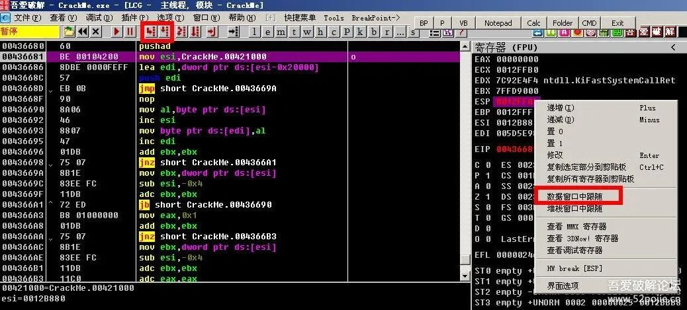Open the Run trace with the ... button
The image size is (687, 310).
(400, 32)
